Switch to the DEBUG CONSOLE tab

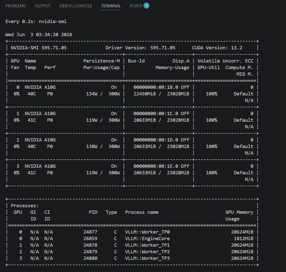pos(76,6)
